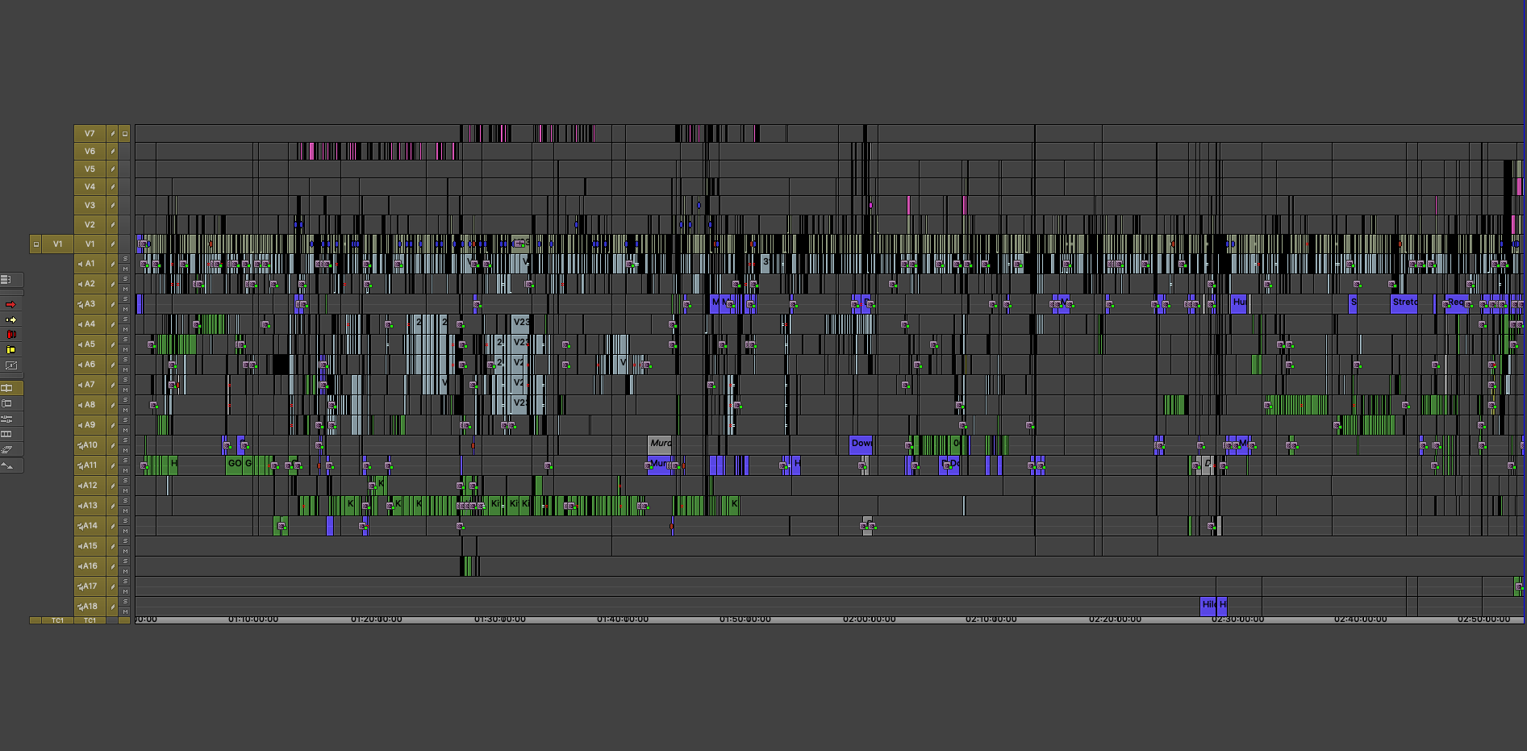This screenshot has height=751, width=1527.
Task: Mute audio track A5
Action: pos(125,349)
